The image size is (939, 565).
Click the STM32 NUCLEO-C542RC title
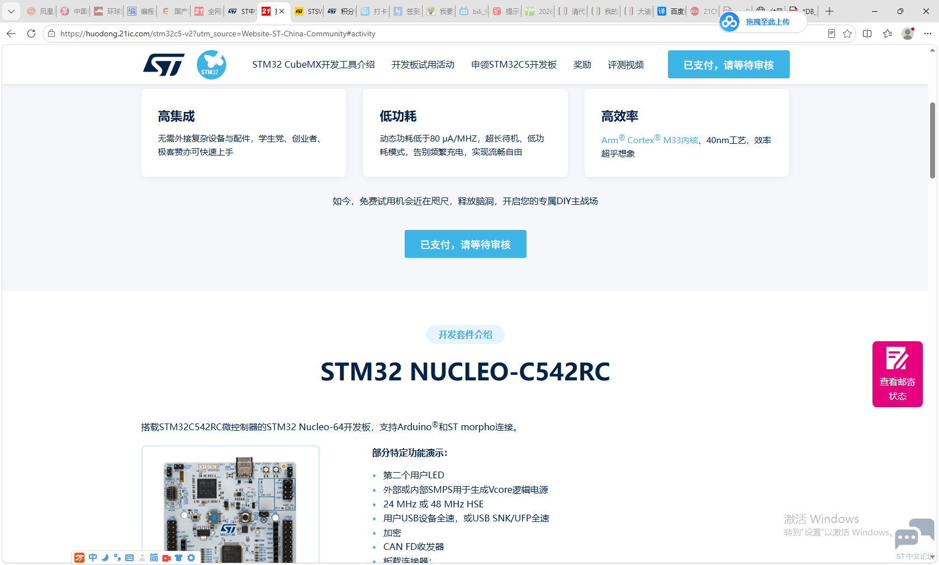point(465,371)
